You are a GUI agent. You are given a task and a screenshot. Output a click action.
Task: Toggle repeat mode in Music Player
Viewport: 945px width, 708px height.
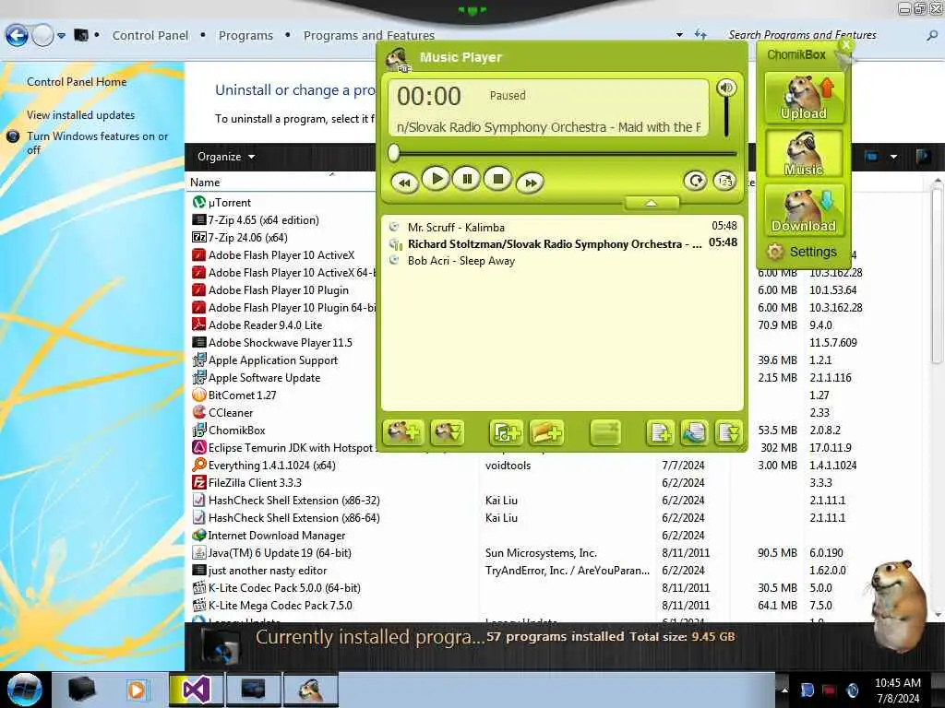pyautogui.click(x=696, y=181)
